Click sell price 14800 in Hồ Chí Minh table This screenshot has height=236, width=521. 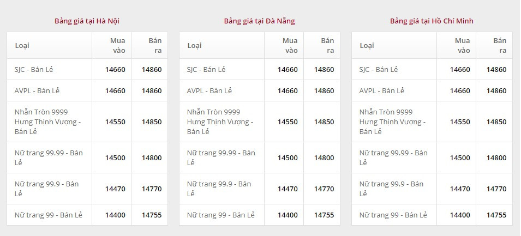[496, 158]
